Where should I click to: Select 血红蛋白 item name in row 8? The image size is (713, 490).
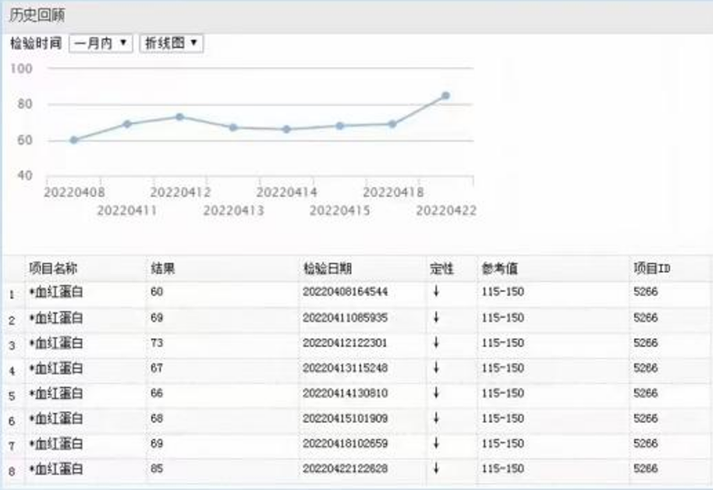[56, 469]
